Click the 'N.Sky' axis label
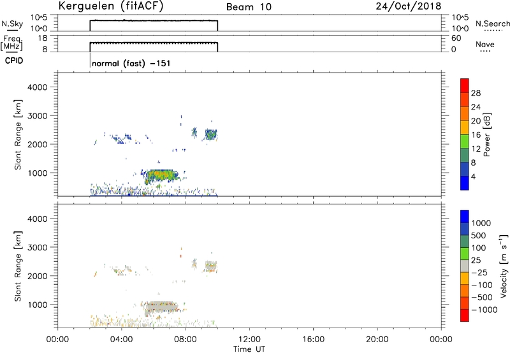510x353 pixels. click(12, 24)
